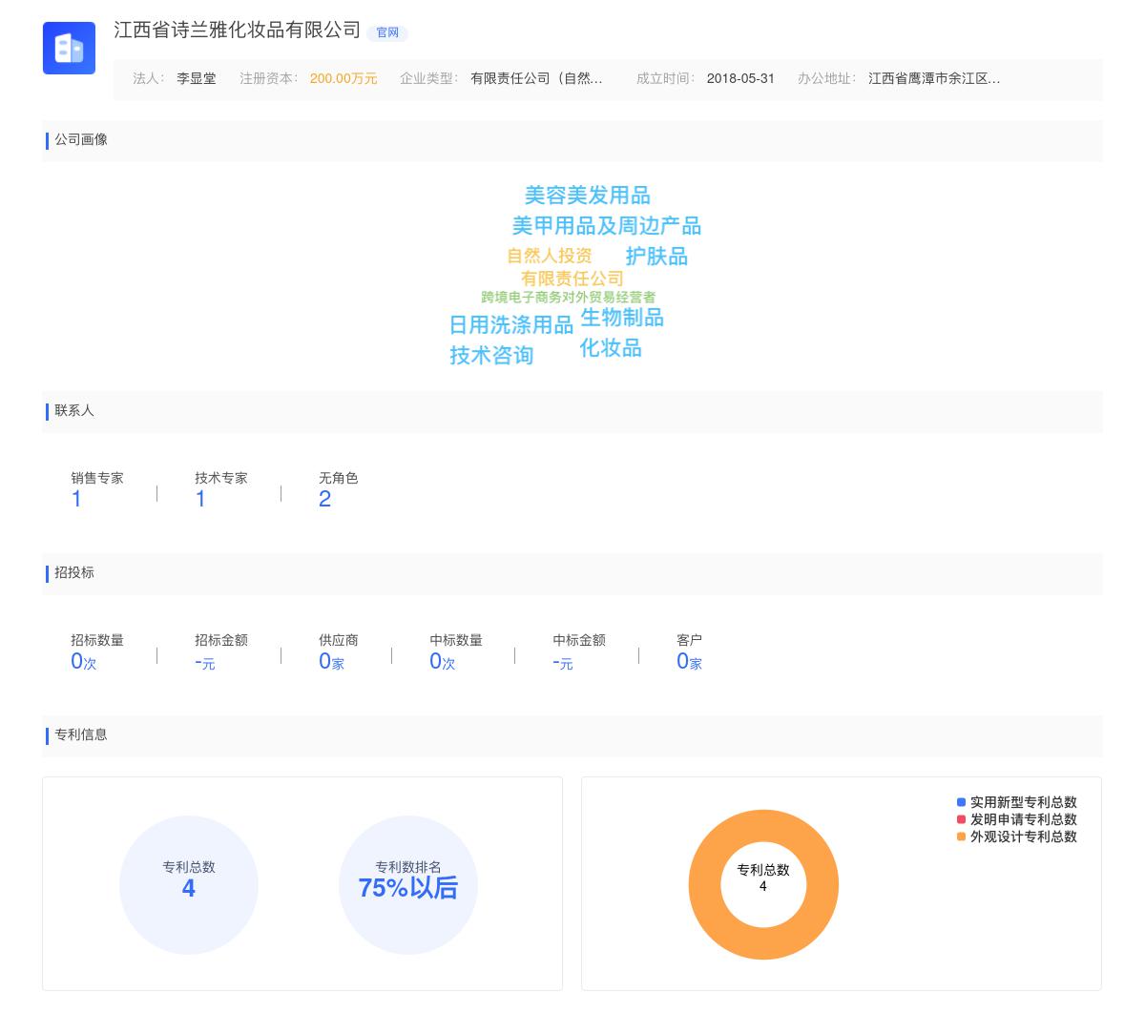This screenshot has height=1012, width=1145.
Task: Toggle 实用新型专利总数 legend blue swatch
Action: [962, 802]
